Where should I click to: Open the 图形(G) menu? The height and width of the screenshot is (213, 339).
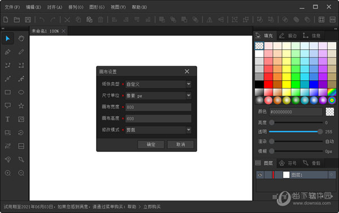pyautogui.click(x=97, y=7)
